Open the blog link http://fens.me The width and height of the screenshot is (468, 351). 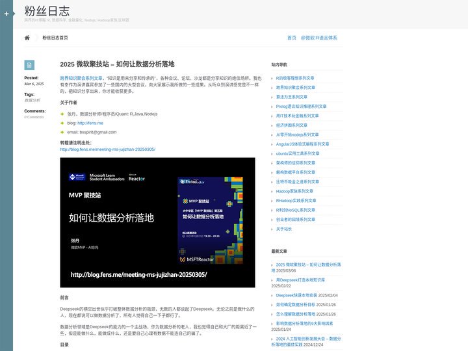click(x=90, y=123)
